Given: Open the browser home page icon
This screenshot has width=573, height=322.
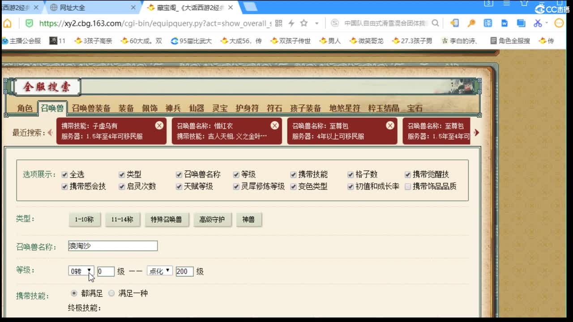Looking at the screenshot, I should coord(7,23).
